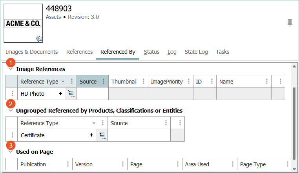Screen dimensions: 299x173
Task: Click the plus icon in Certificate row
Action: pyautogui.click(x=91, y=135)
